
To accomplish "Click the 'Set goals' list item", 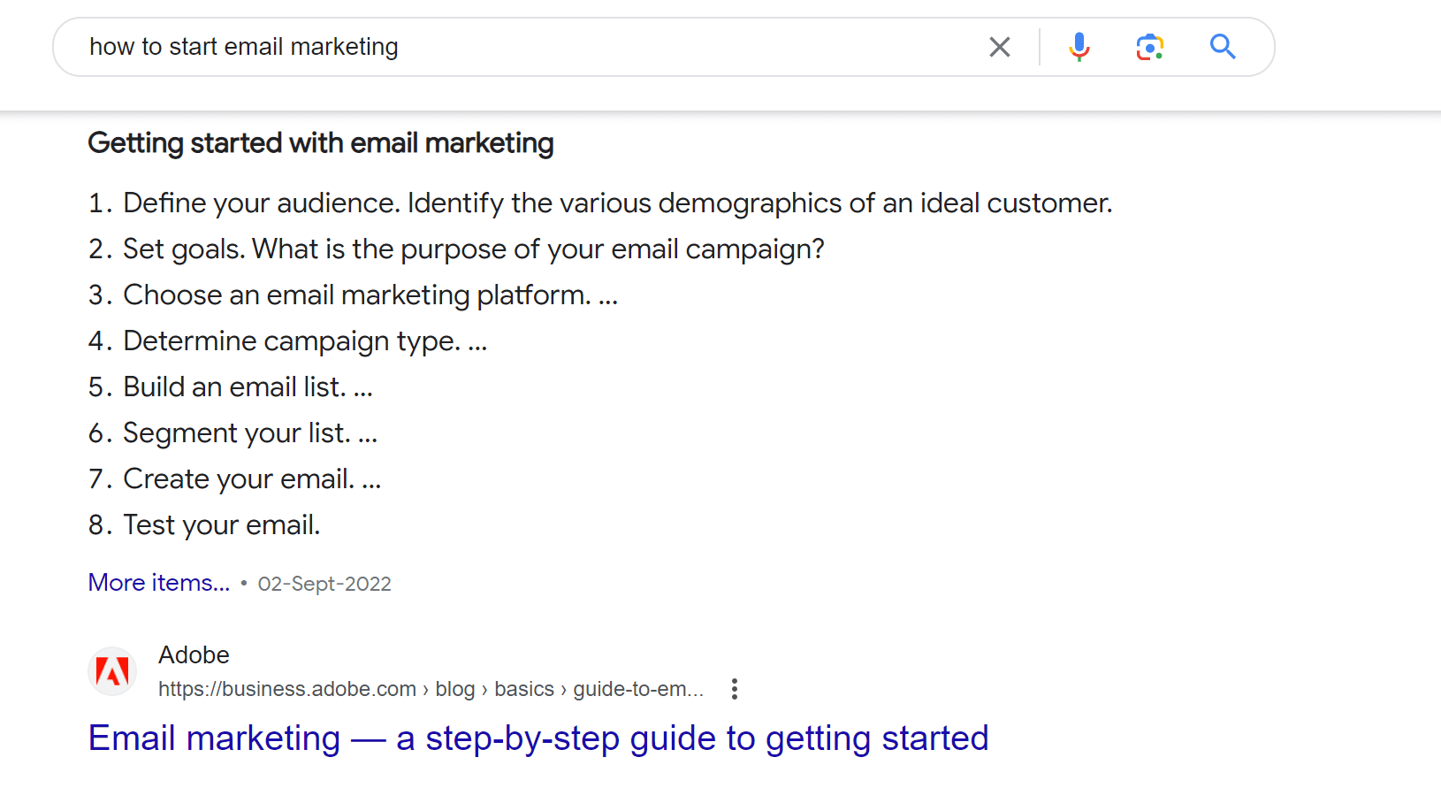I will (x=473, y=249).
